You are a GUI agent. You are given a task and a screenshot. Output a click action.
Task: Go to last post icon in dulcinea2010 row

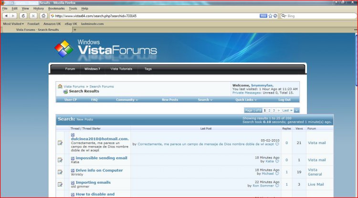(x=277, y=144)
